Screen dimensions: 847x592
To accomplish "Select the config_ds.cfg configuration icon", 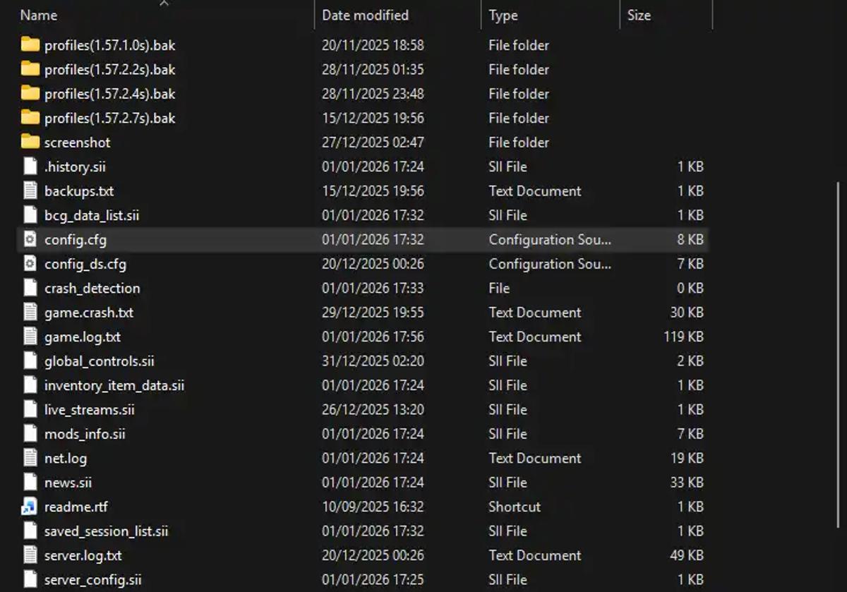I will (x=30, y=264).
